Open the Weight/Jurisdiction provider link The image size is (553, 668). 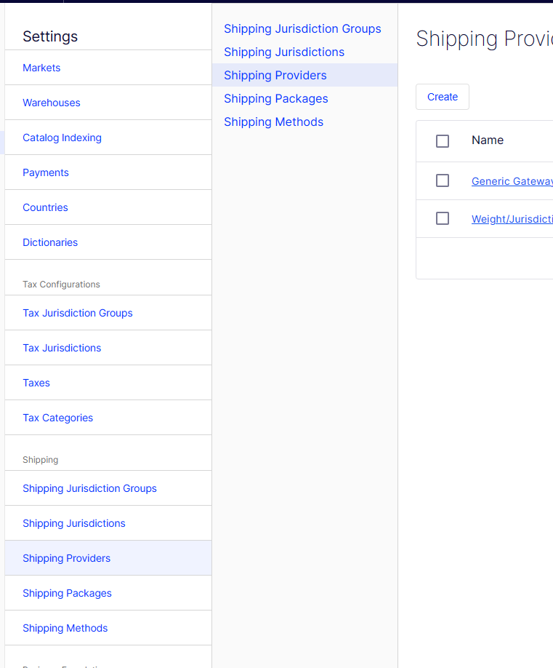click(x=512, y=219)
